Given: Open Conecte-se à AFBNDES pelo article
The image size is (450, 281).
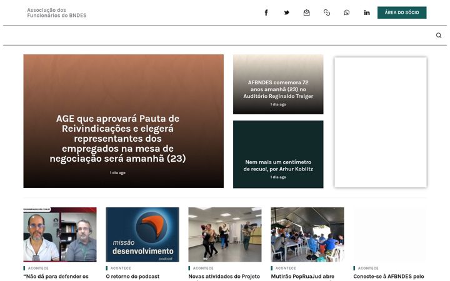Looking at the screenshot, I should coord(389,277).
